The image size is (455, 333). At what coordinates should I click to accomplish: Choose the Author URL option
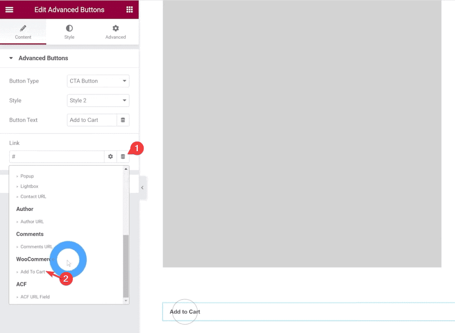tap(32, 221)
